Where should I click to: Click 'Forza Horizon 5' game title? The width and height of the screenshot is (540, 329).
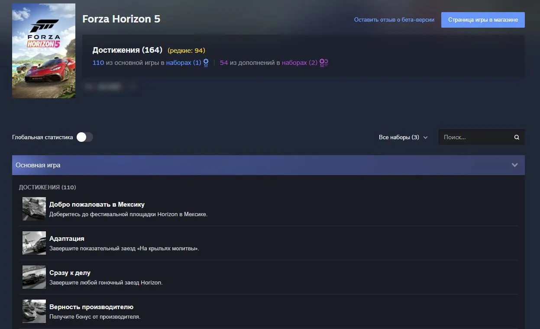click(x=121, y=19)
